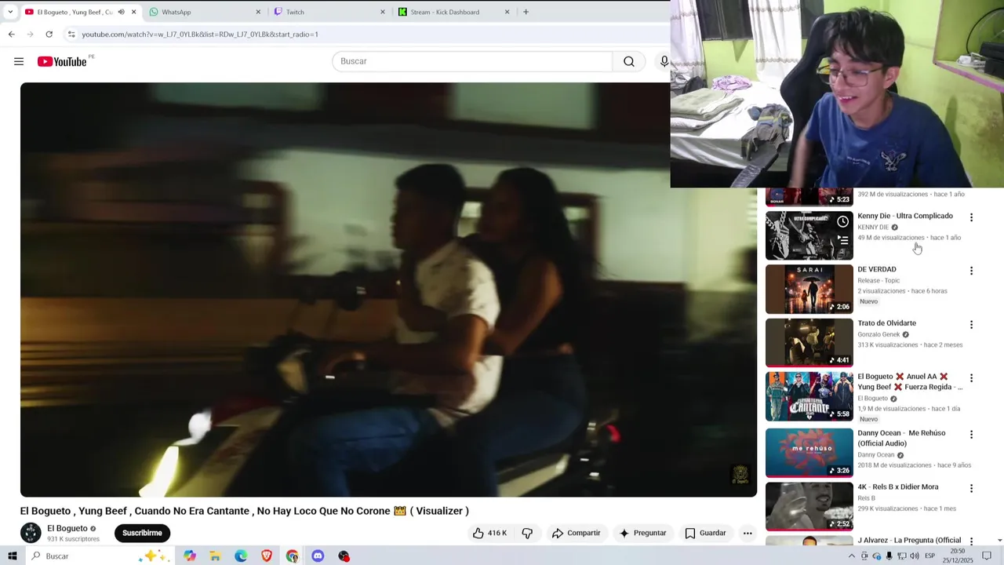1004x565 pixels.
Task: Open a new browser tab
Action: tap(526, 12)
